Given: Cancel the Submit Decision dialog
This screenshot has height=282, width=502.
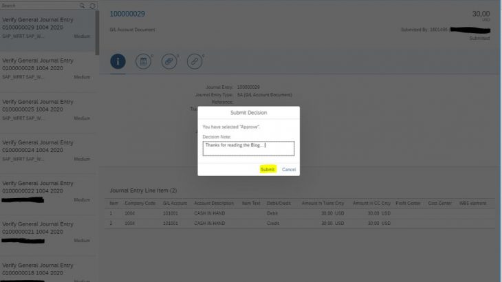Looking at the screenshot, I should pyautogui.click(x=289, y=169).
